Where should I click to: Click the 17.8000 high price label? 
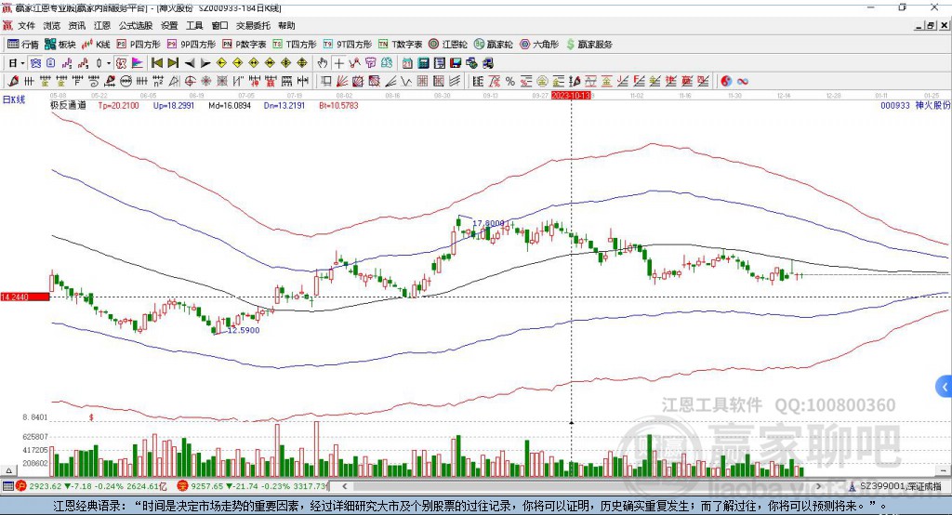point(488,223)
